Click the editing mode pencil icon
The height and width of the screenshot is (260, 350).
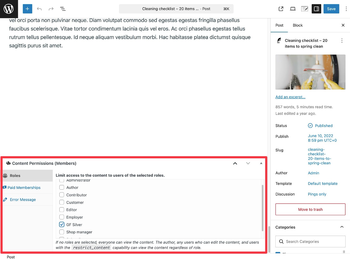[304, 9]
